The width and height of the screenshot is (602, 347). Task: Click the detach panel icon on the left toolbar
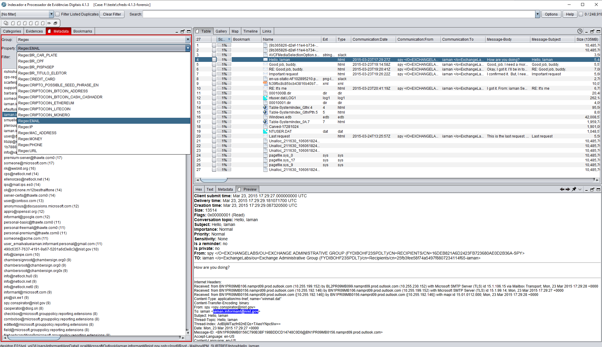[55, 23]
